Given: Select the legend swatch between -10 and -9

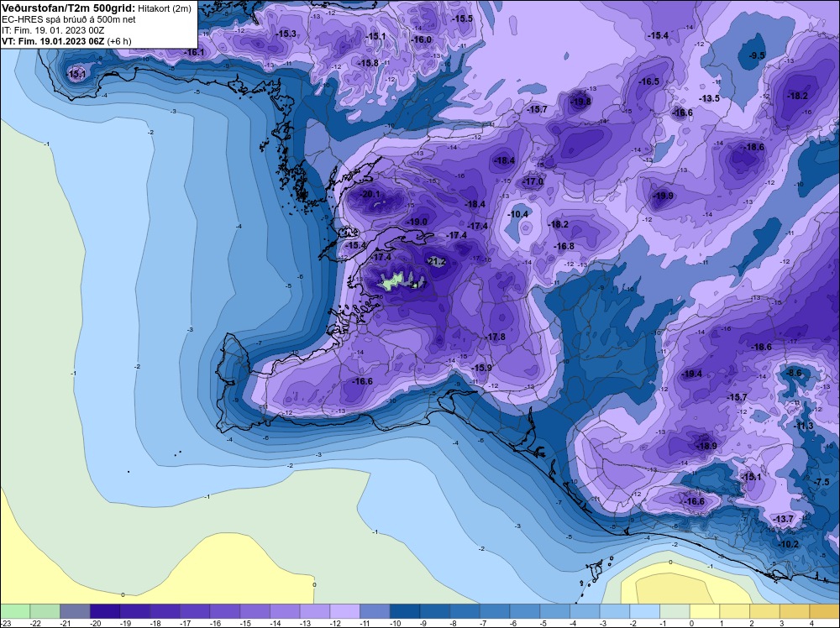Looking at the screenshot, I should [405, 611].
